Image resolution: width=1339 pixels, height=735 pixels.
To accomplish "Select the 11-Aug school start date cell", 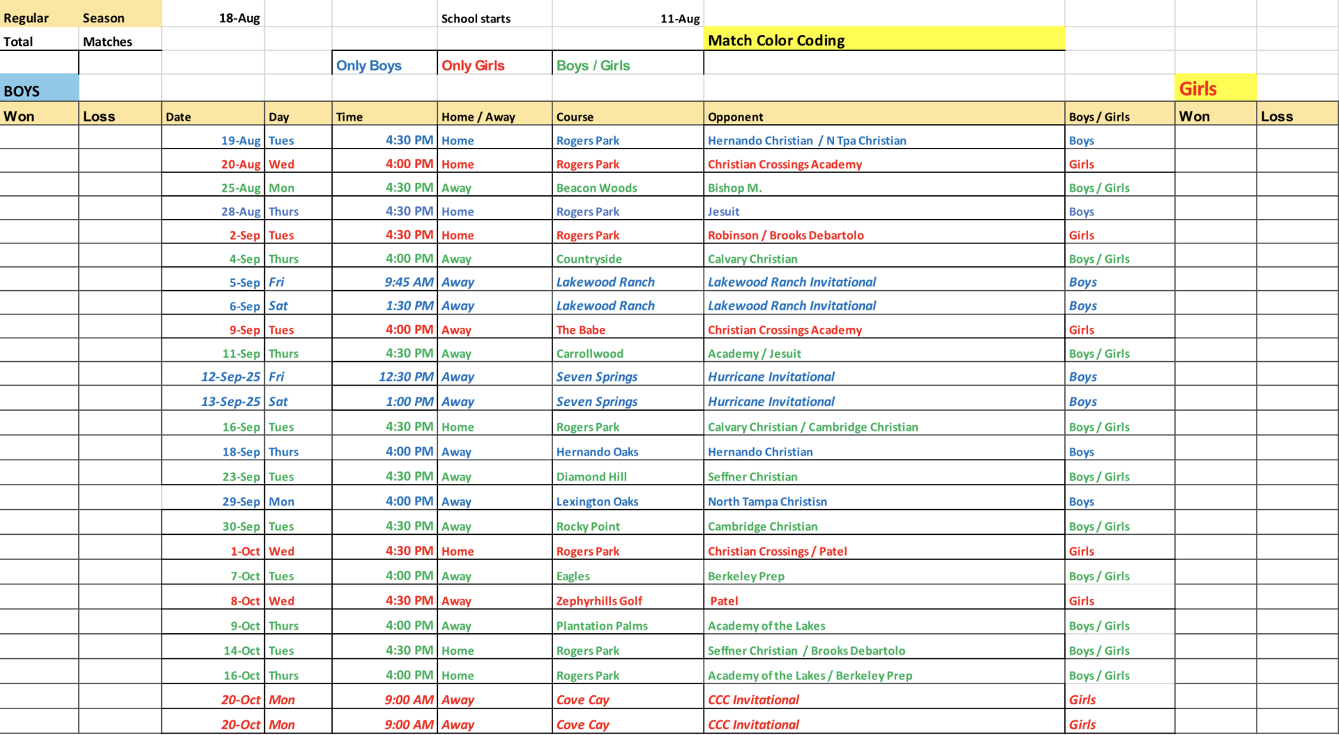I will [x=679, y=19].
